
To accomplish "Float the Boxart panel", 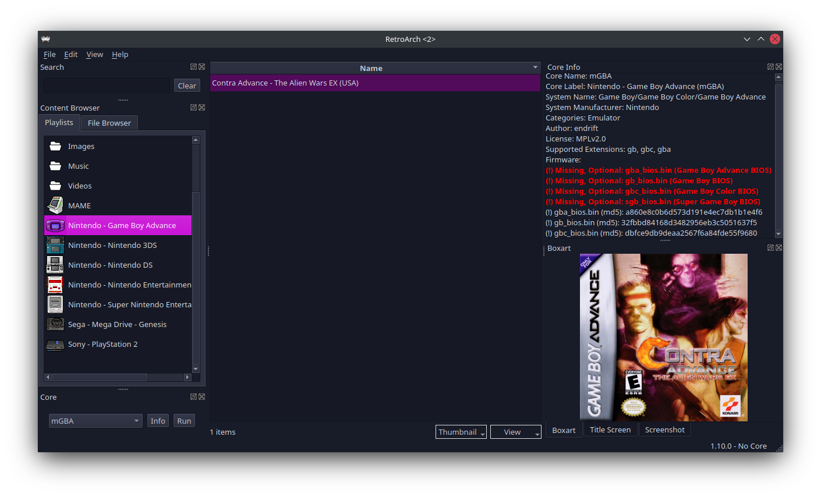I will coord(770,248).
